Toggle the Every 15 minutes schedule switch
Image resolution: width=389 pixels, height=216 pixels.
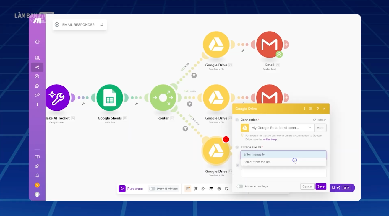pos(152,189)
